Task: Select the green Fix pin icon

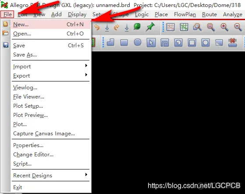Action: (x=137, y=27)
